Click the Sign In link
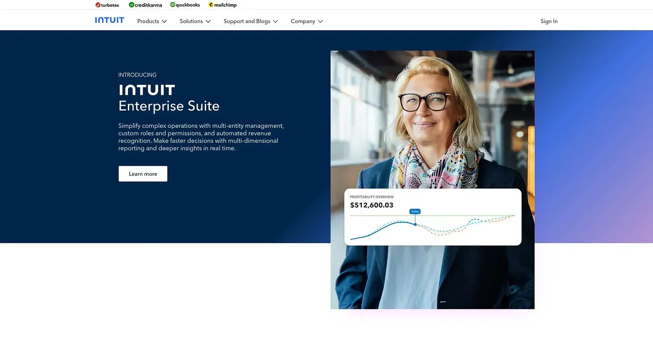Viewport: 653px width, 340px height. coord(549,21)
